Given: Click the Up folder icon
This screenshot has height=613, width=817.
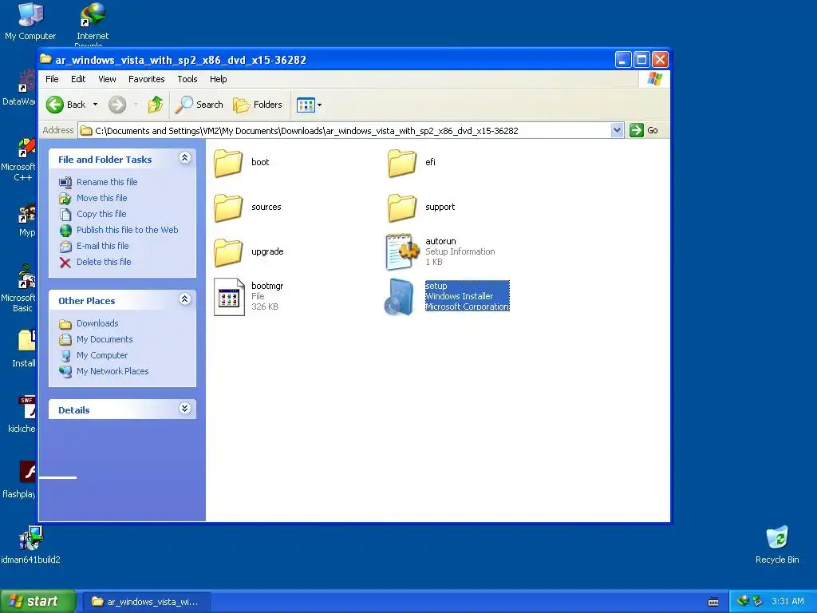Looking at the screenshot, I should click(x=156, y=105).
